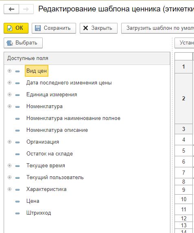Click the field icon beside Организация
The height and width of the screenshot is (233, 194).
[17, 142]
